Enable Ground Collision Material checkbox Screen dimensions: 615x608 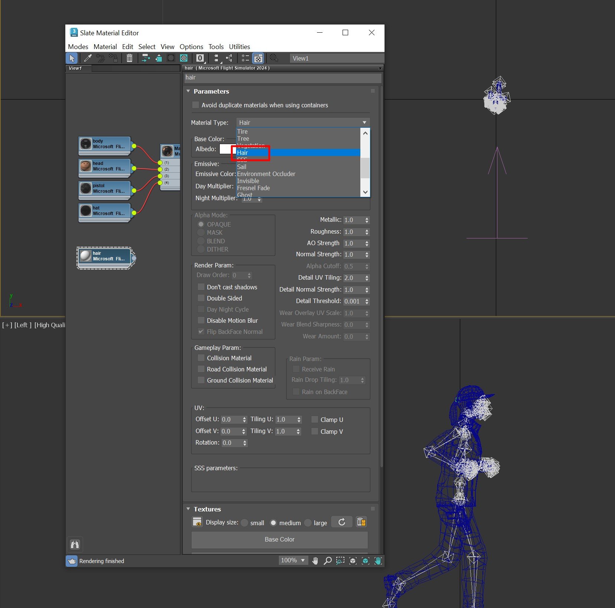[201, 380]
